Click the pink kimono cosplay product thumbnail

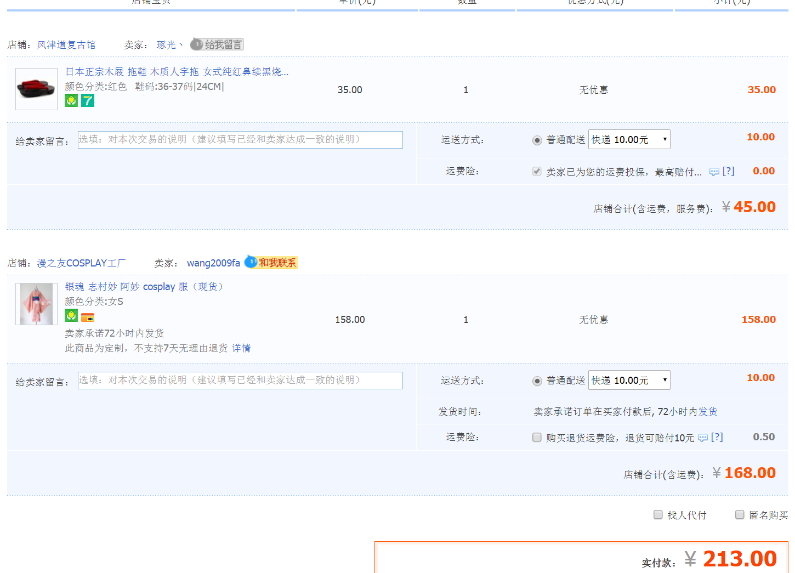point(36,304)
